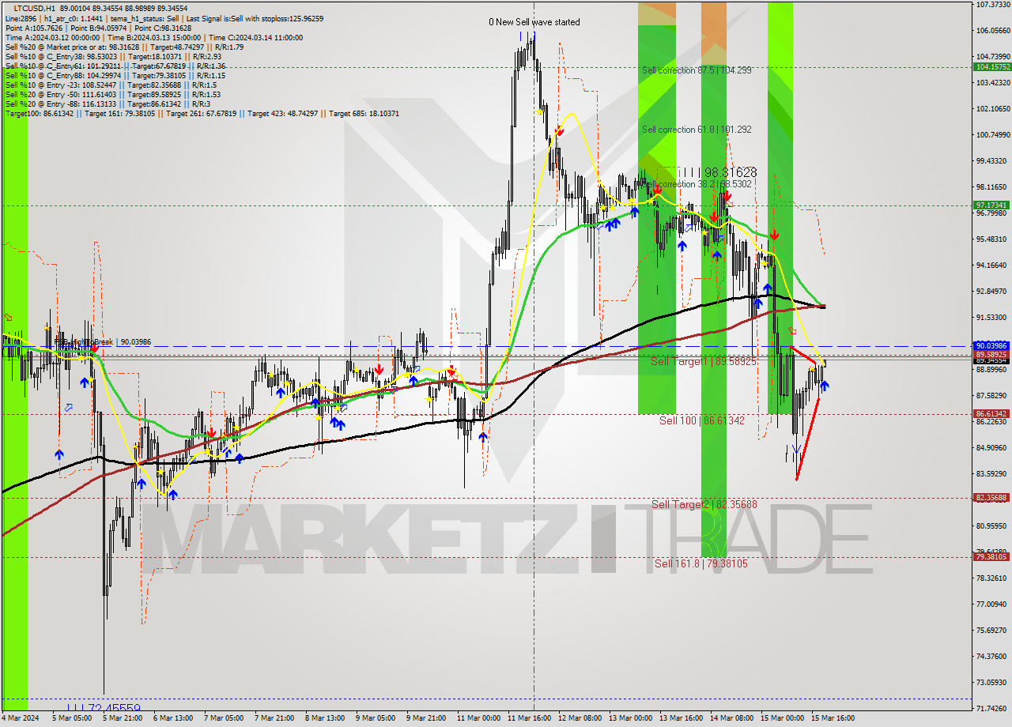This screenshot has height=727, width=1012.
Task: Click the 73.05930 price axis value
Action: pyautogui.click(x=992, y=683)
